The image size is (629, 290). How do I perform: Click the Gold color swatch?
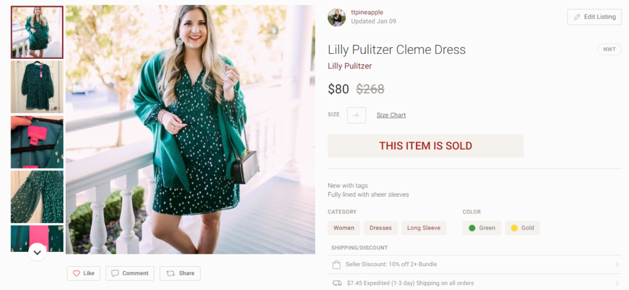pyautogui.click(x=514, y=228)
